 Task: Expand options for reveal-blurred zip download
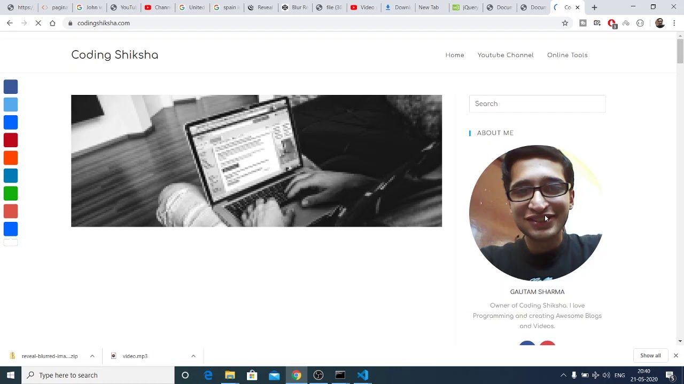(92, 356)
